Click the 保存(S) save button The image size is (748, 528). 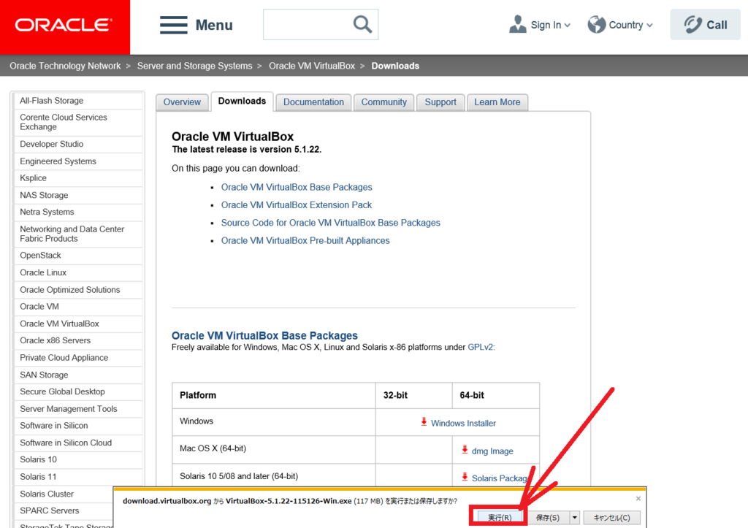pos(548,518)
